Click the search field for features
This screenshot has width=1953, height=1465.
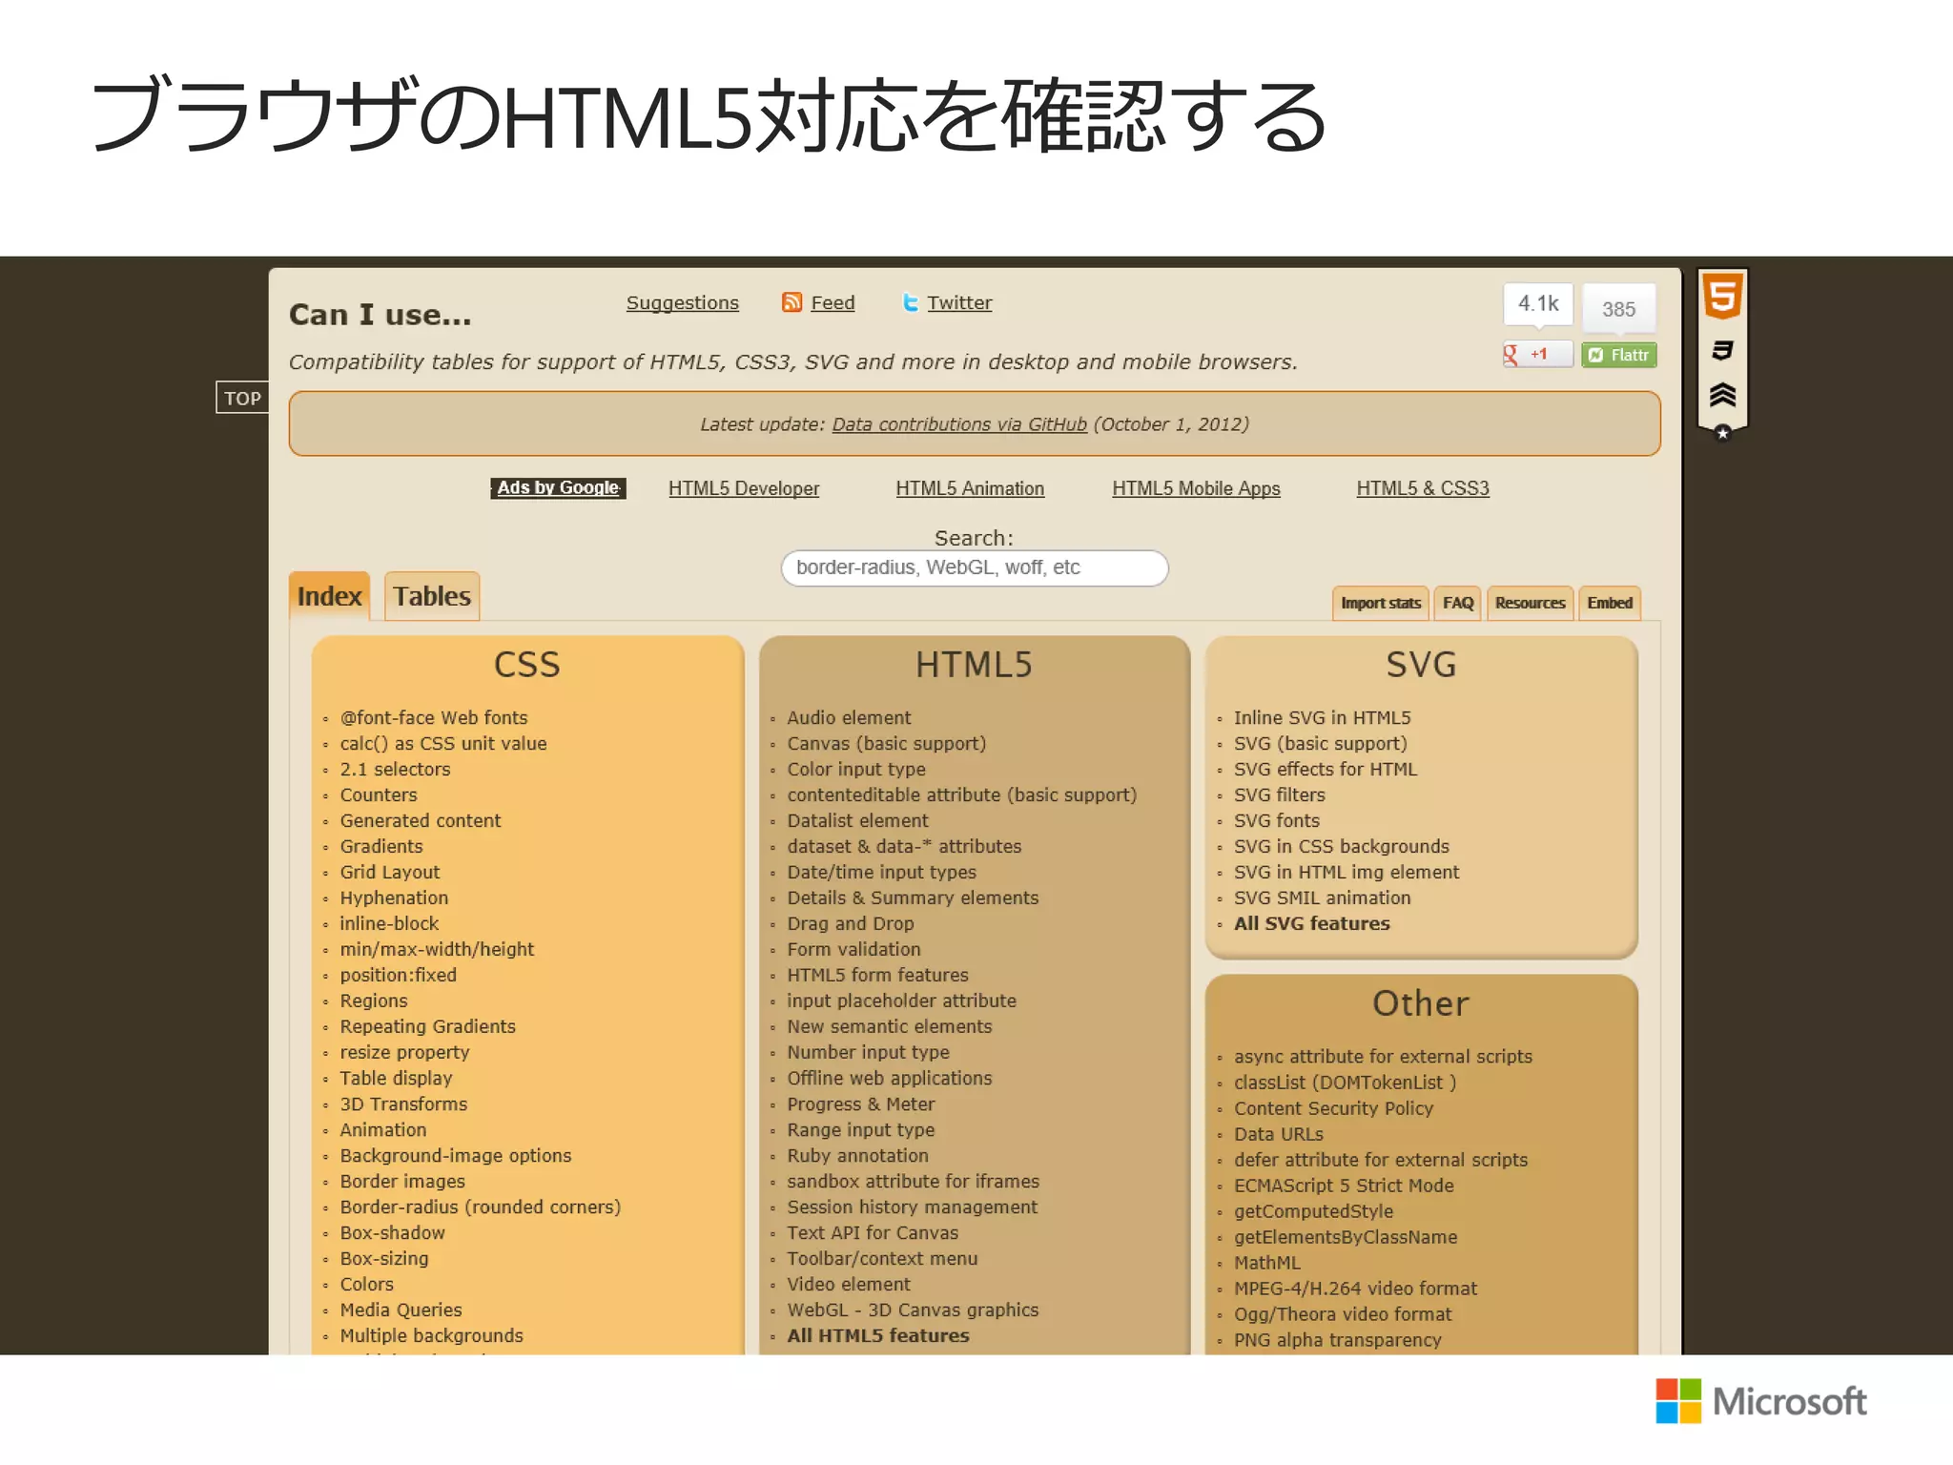click(975, 567)
